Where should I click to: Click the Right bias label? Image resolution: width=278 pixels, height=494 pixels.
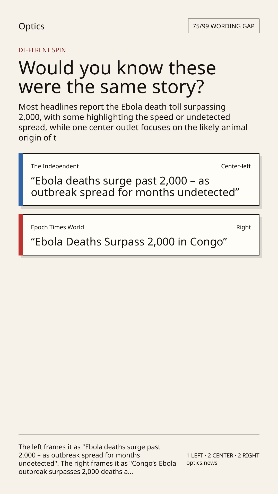coord(244,227)
